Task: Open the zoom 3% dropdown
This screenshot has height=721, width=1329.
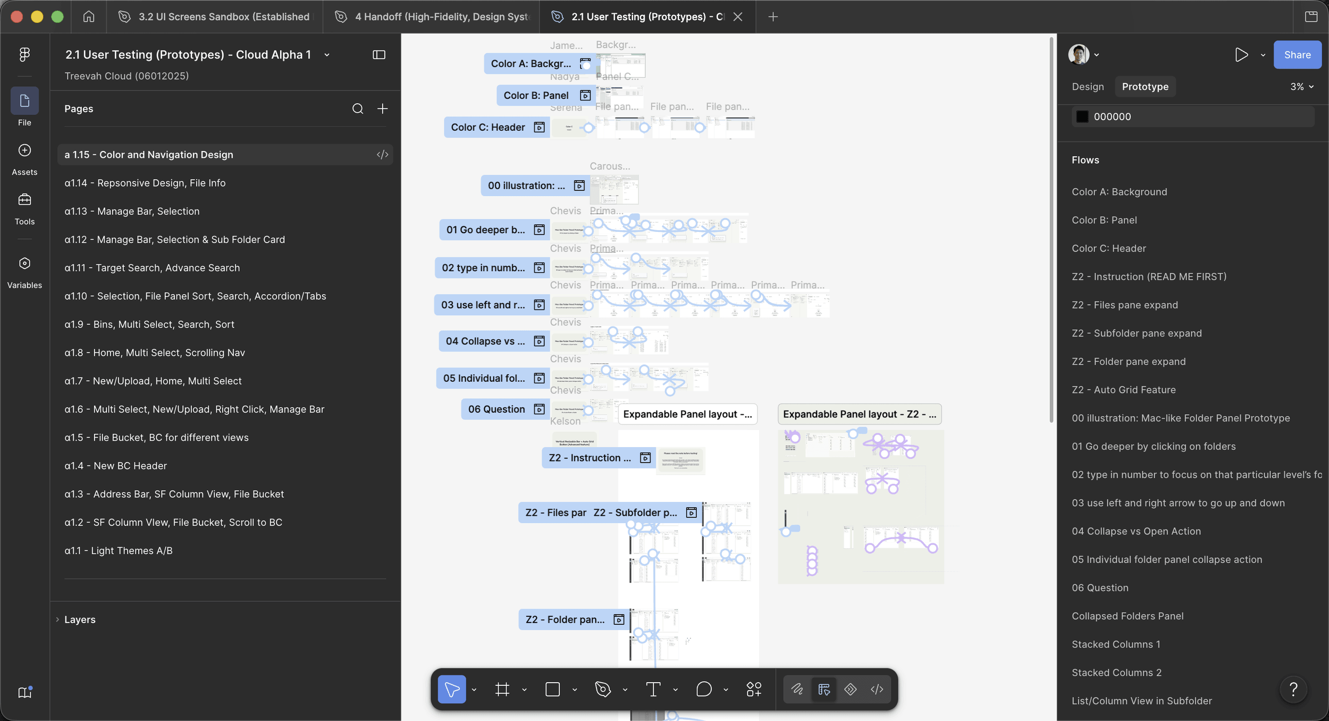Action: coord(1302,87)
